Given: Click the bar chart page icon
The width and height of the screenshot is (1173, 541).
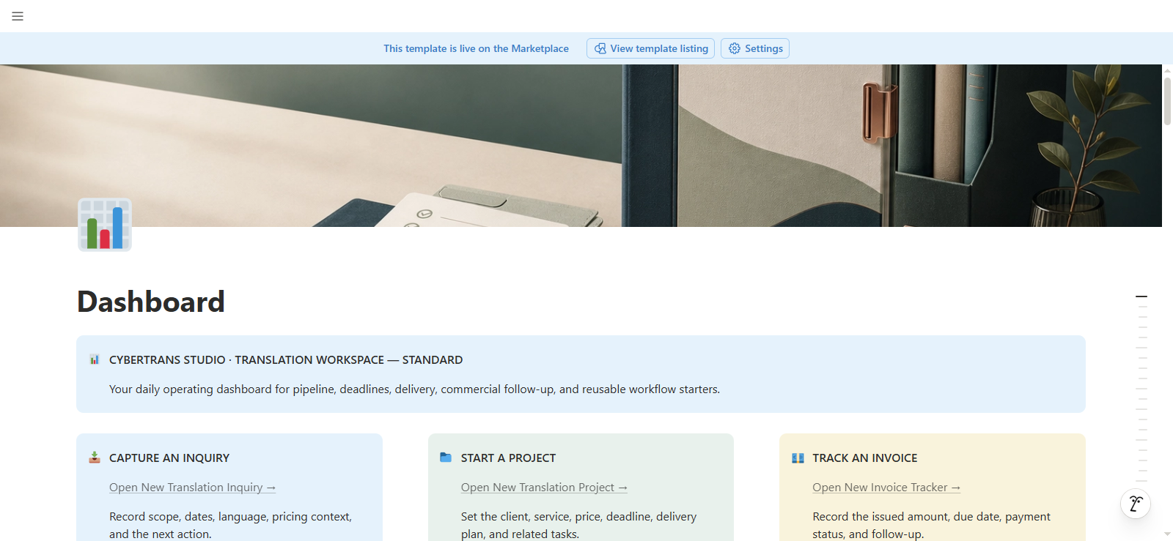Looking at the screenshot, I should pos(105,225).
